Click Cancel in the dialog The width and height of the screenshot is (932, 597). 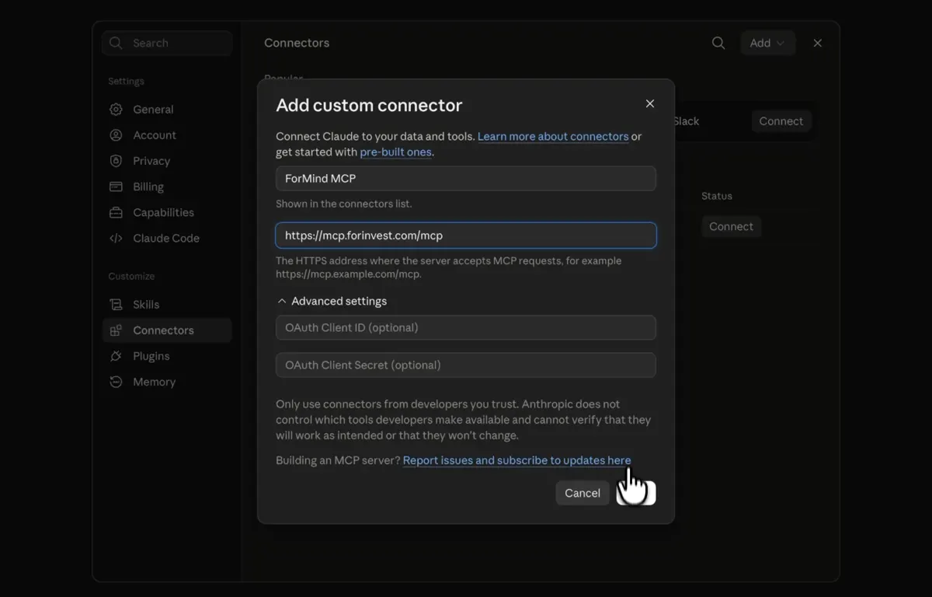coord(582,493)
